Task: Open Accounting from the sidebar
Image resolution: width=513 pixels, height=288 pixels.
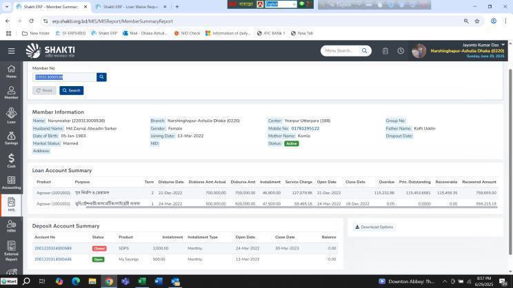Action: pyautogui.click(x=11, y=183)
